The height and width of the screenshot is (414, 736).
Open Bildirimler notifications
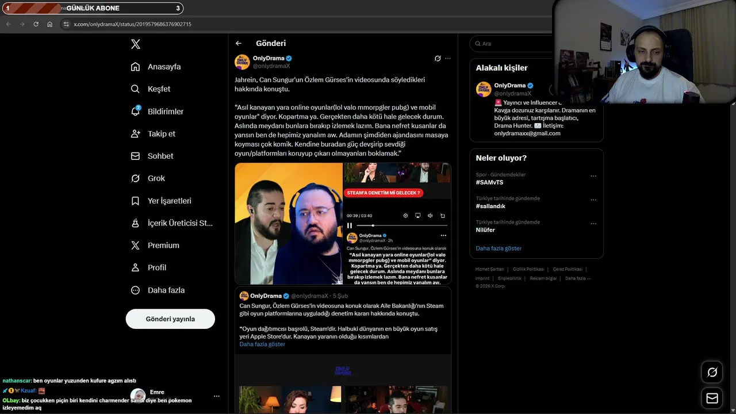[x=158, y=112]
